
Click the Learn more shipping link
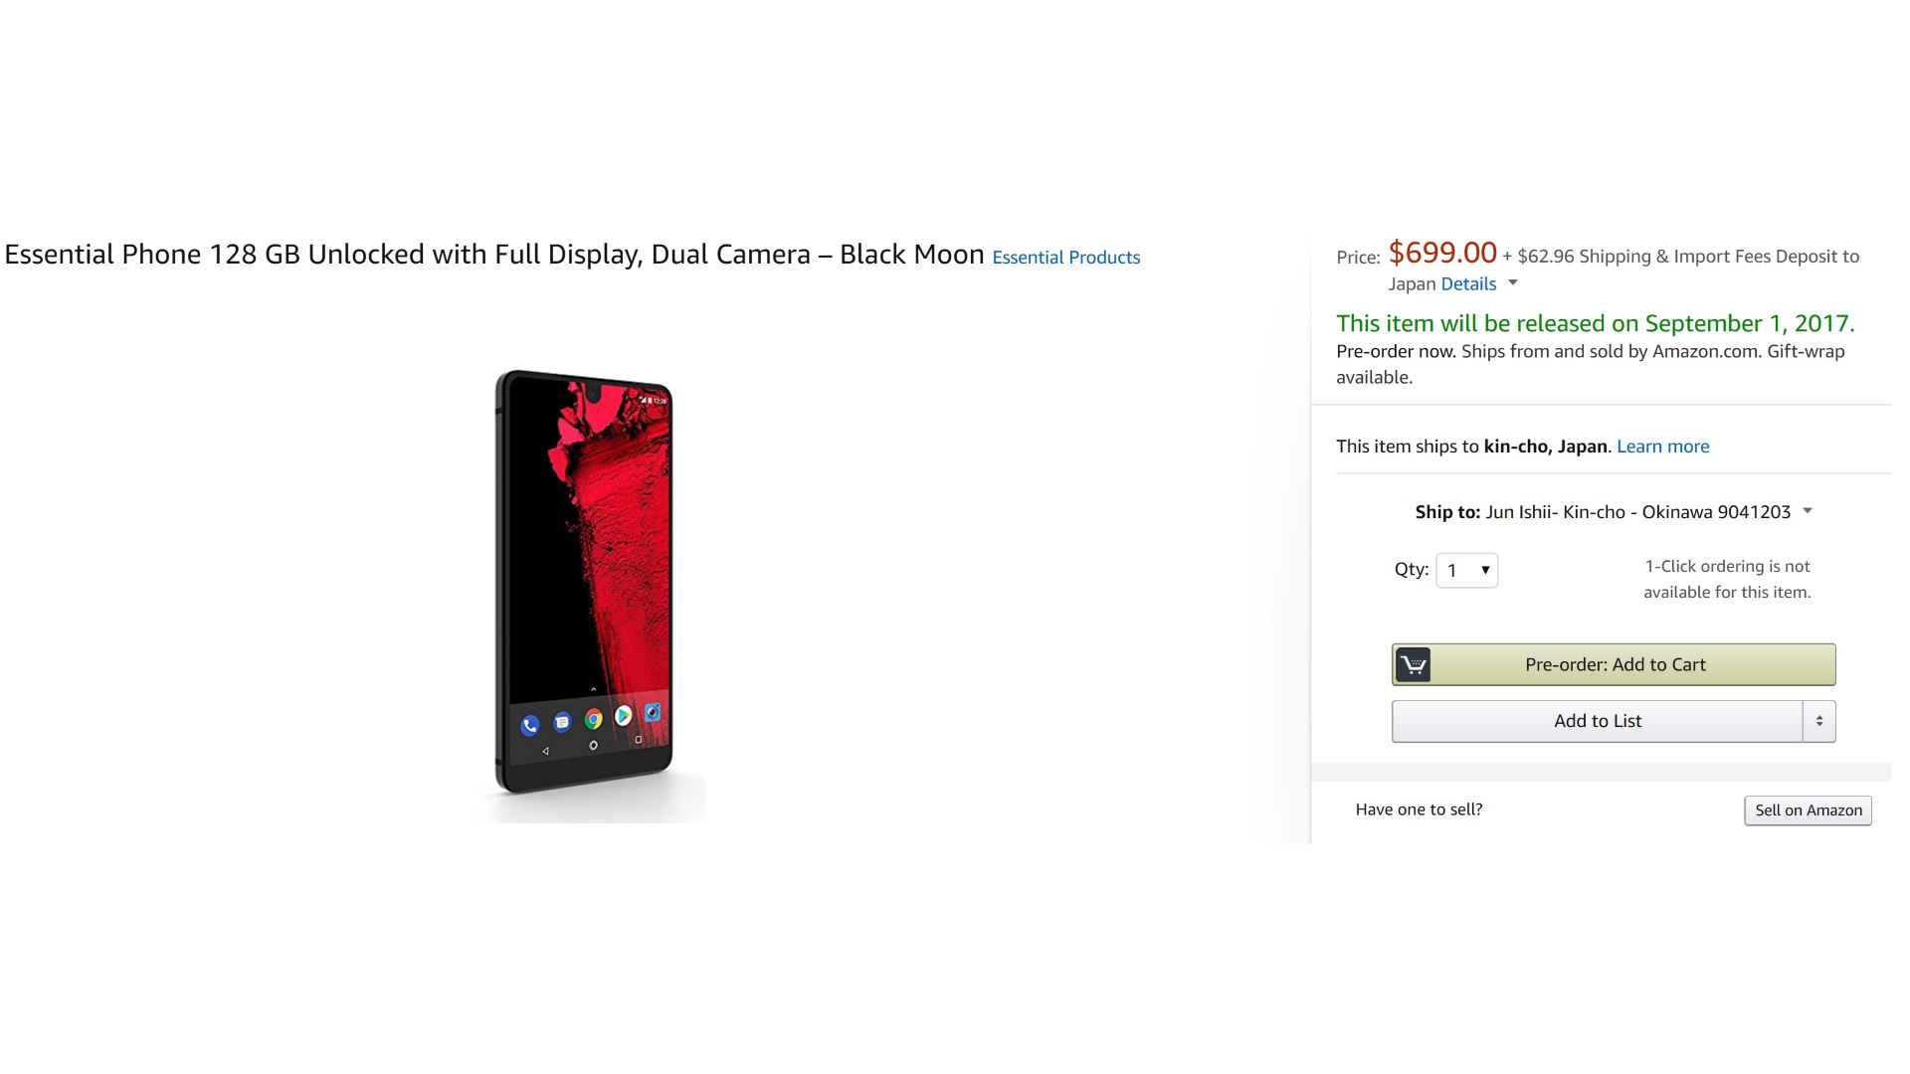click(1662, 447)
